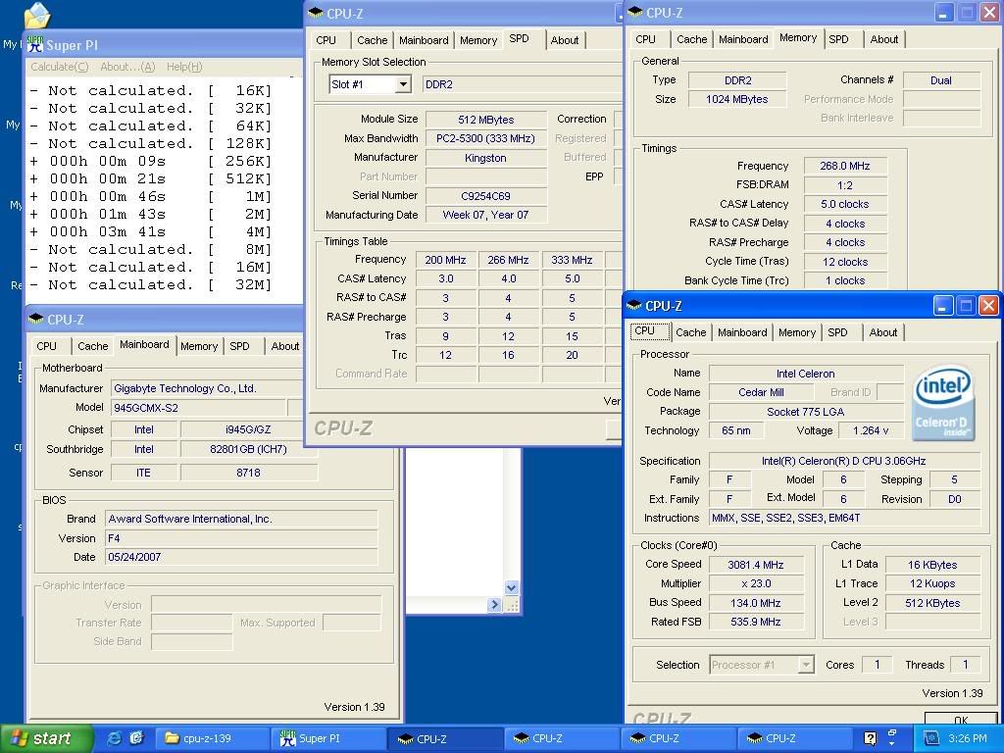Click the question mark tray icon
The width and height of the screenshot is (1004, 753).
870,738
